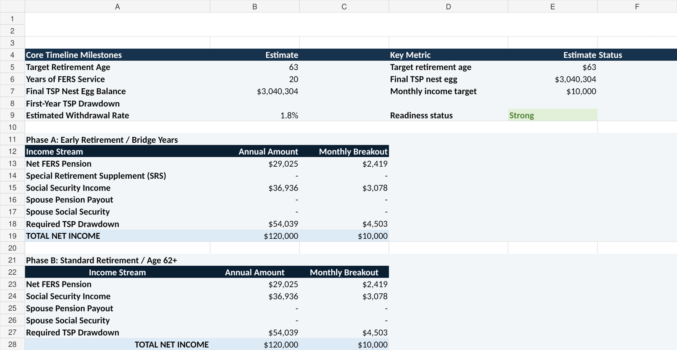677x350 pixels.
Task: Click 'Monthly Breakout' header in Phase B table
Action: (344, 272)
